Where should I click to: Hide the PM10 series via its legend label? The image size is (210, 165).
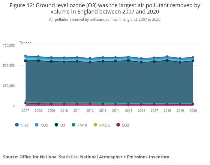82,125
